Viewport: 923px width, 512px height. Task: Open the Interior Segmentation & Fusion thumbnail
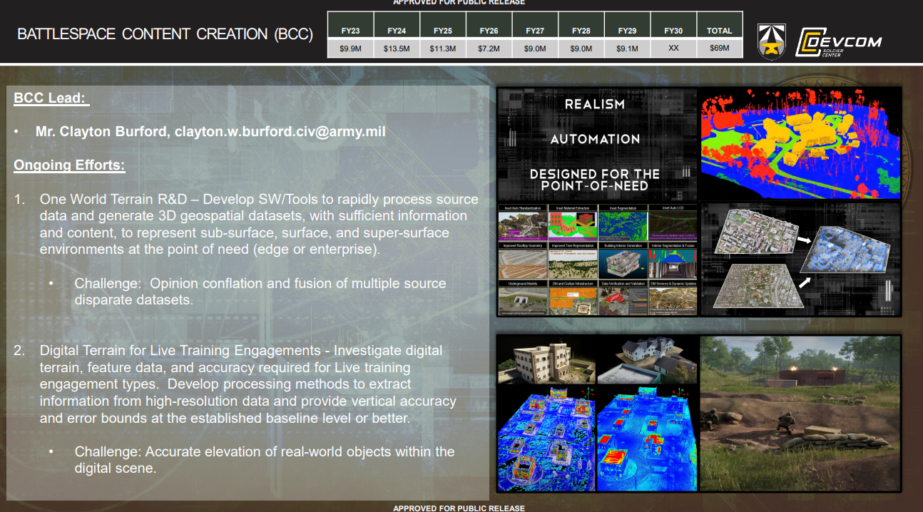673,260
